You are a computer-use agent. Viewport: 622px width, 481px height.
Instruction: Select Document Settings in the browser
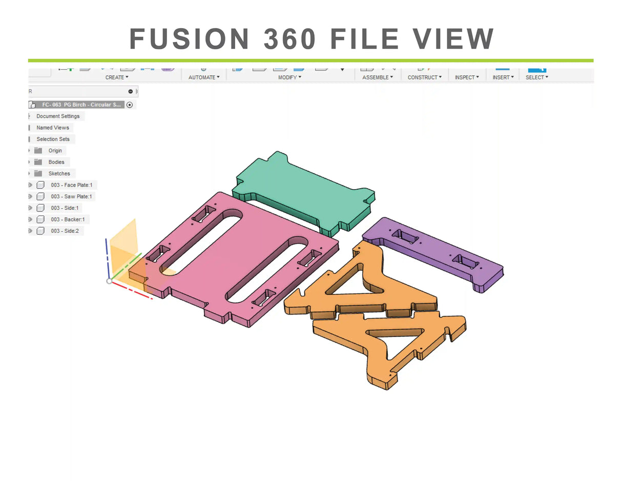(x=58, y=116)
